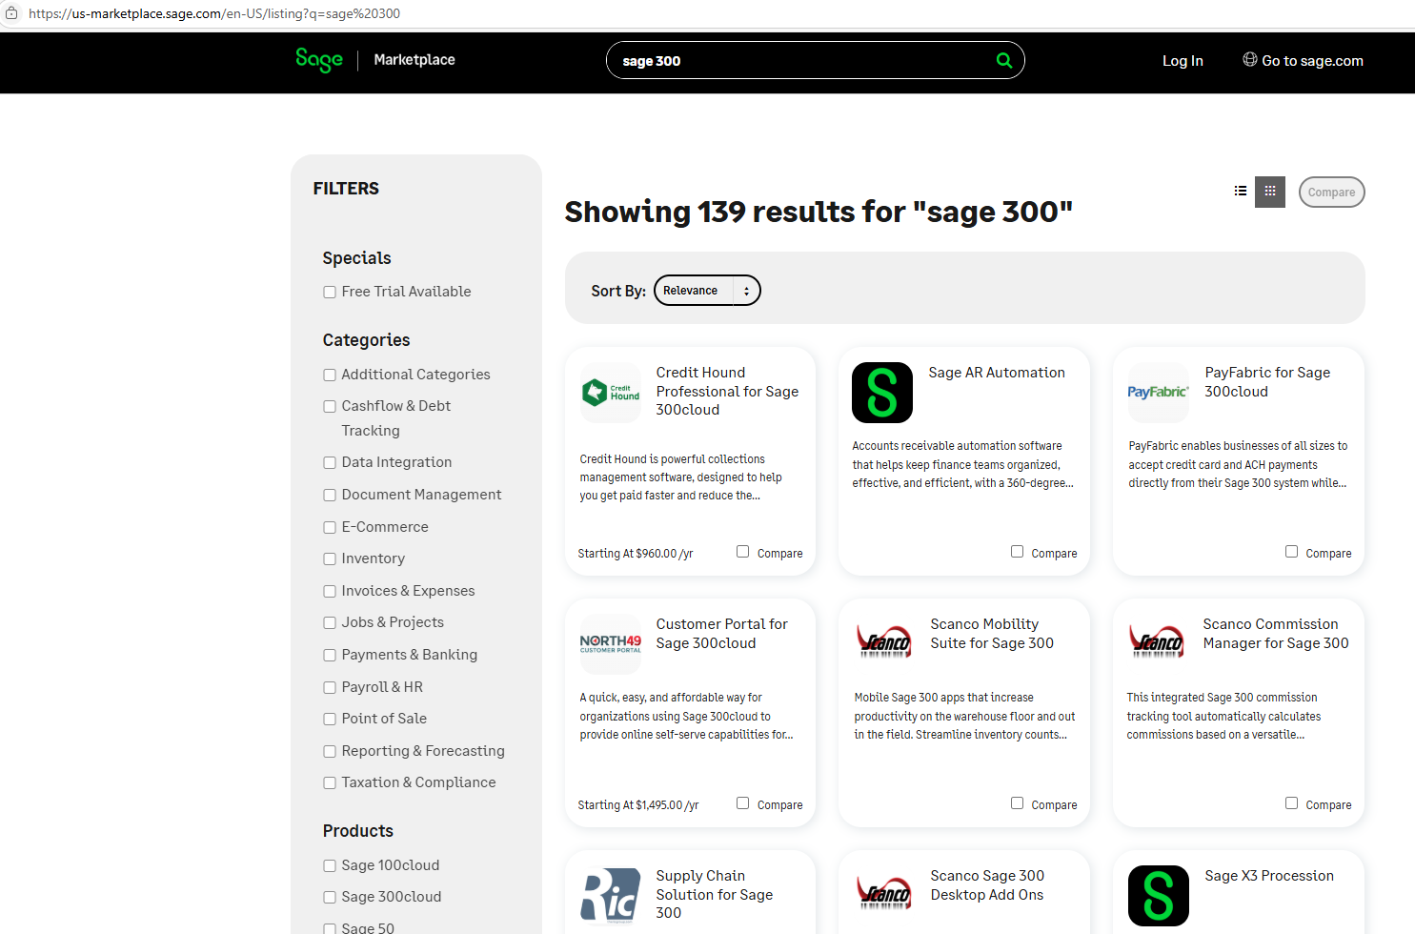Switch to grid view icon
Viewport: 1415px width, 934px height.
pyautogui.click(x=1270, y=192)
